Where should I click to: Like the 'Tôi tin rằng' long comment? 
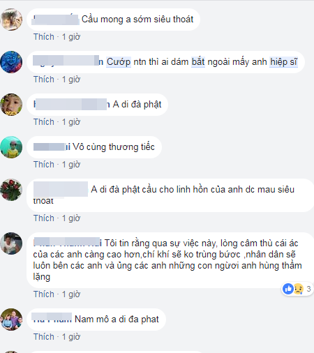point(44,294)
